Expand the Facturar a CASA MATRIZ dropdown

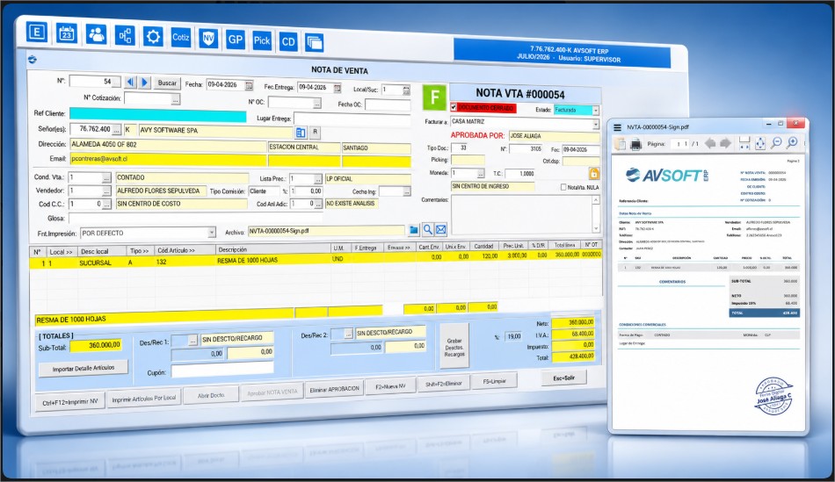point(596,124)
